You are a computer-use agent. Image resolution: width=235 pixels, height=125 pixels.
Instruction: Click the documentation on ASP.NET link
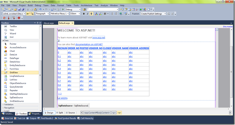[x=89, y=44]
